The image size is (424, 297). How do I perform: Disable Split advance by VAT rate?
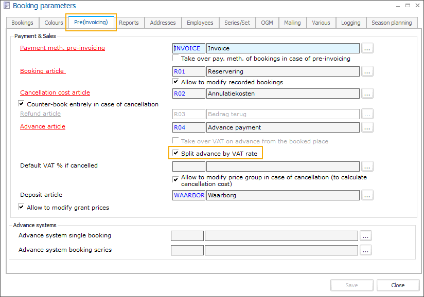176,153
